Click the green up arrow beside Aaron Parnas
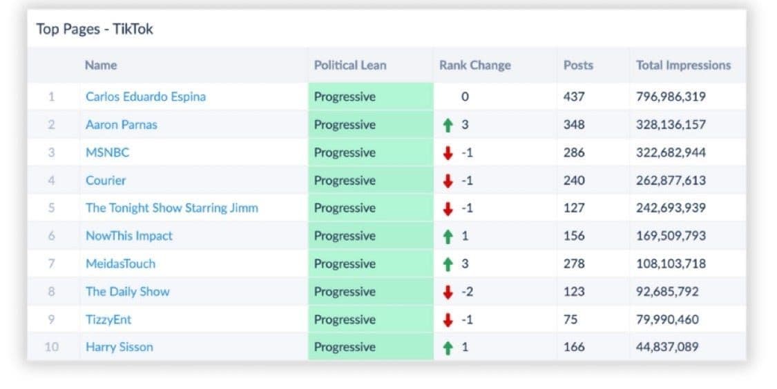This screenshot has height=389, width=777. pyautogui.click(x=448, y=126)
